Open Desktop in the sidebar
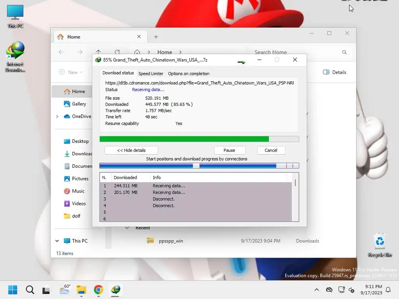Viewport: 399px width, 299px height. coord(76,141)
